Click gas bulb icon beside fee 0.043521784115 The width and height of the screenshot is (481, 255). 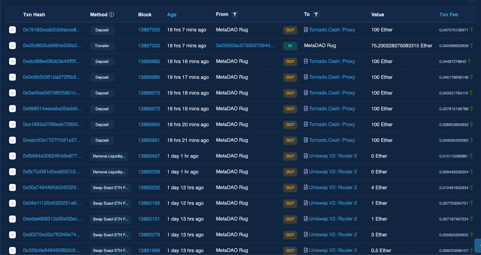click(471, 93)
